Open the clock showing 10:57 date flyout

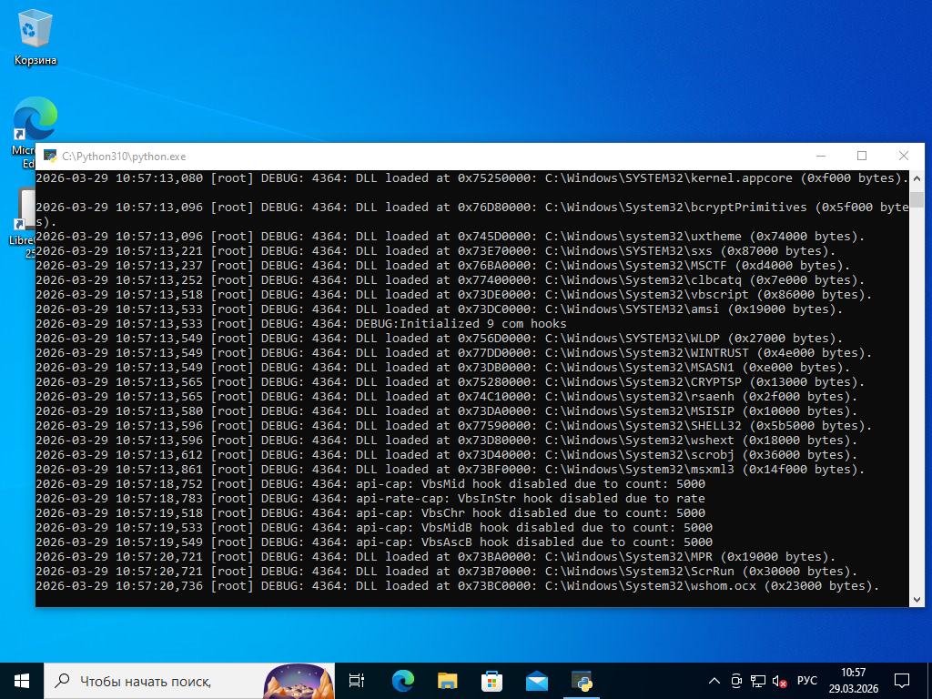click(853, 680)
